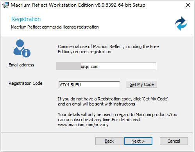Click the 'Commercial use of Macrium Reflect' notice
The width and height of the screenshot is (195, 152).
[x=108, y=49]
